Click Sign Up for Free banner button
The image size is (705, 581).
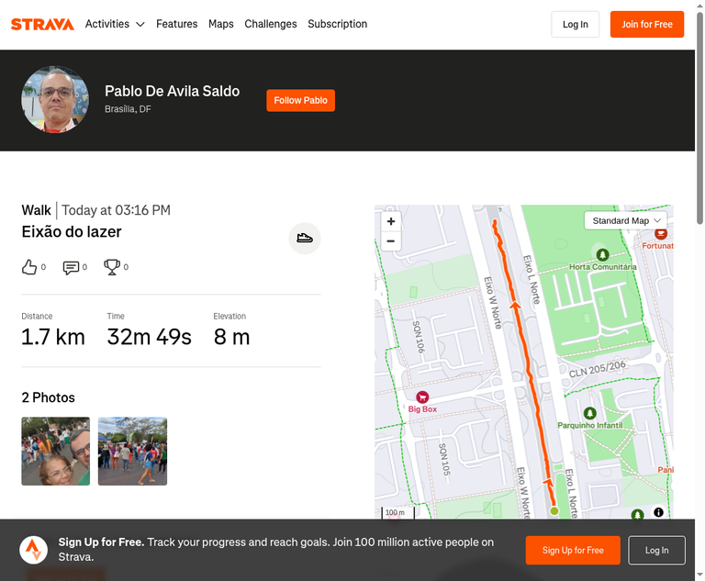pos(573,550)
